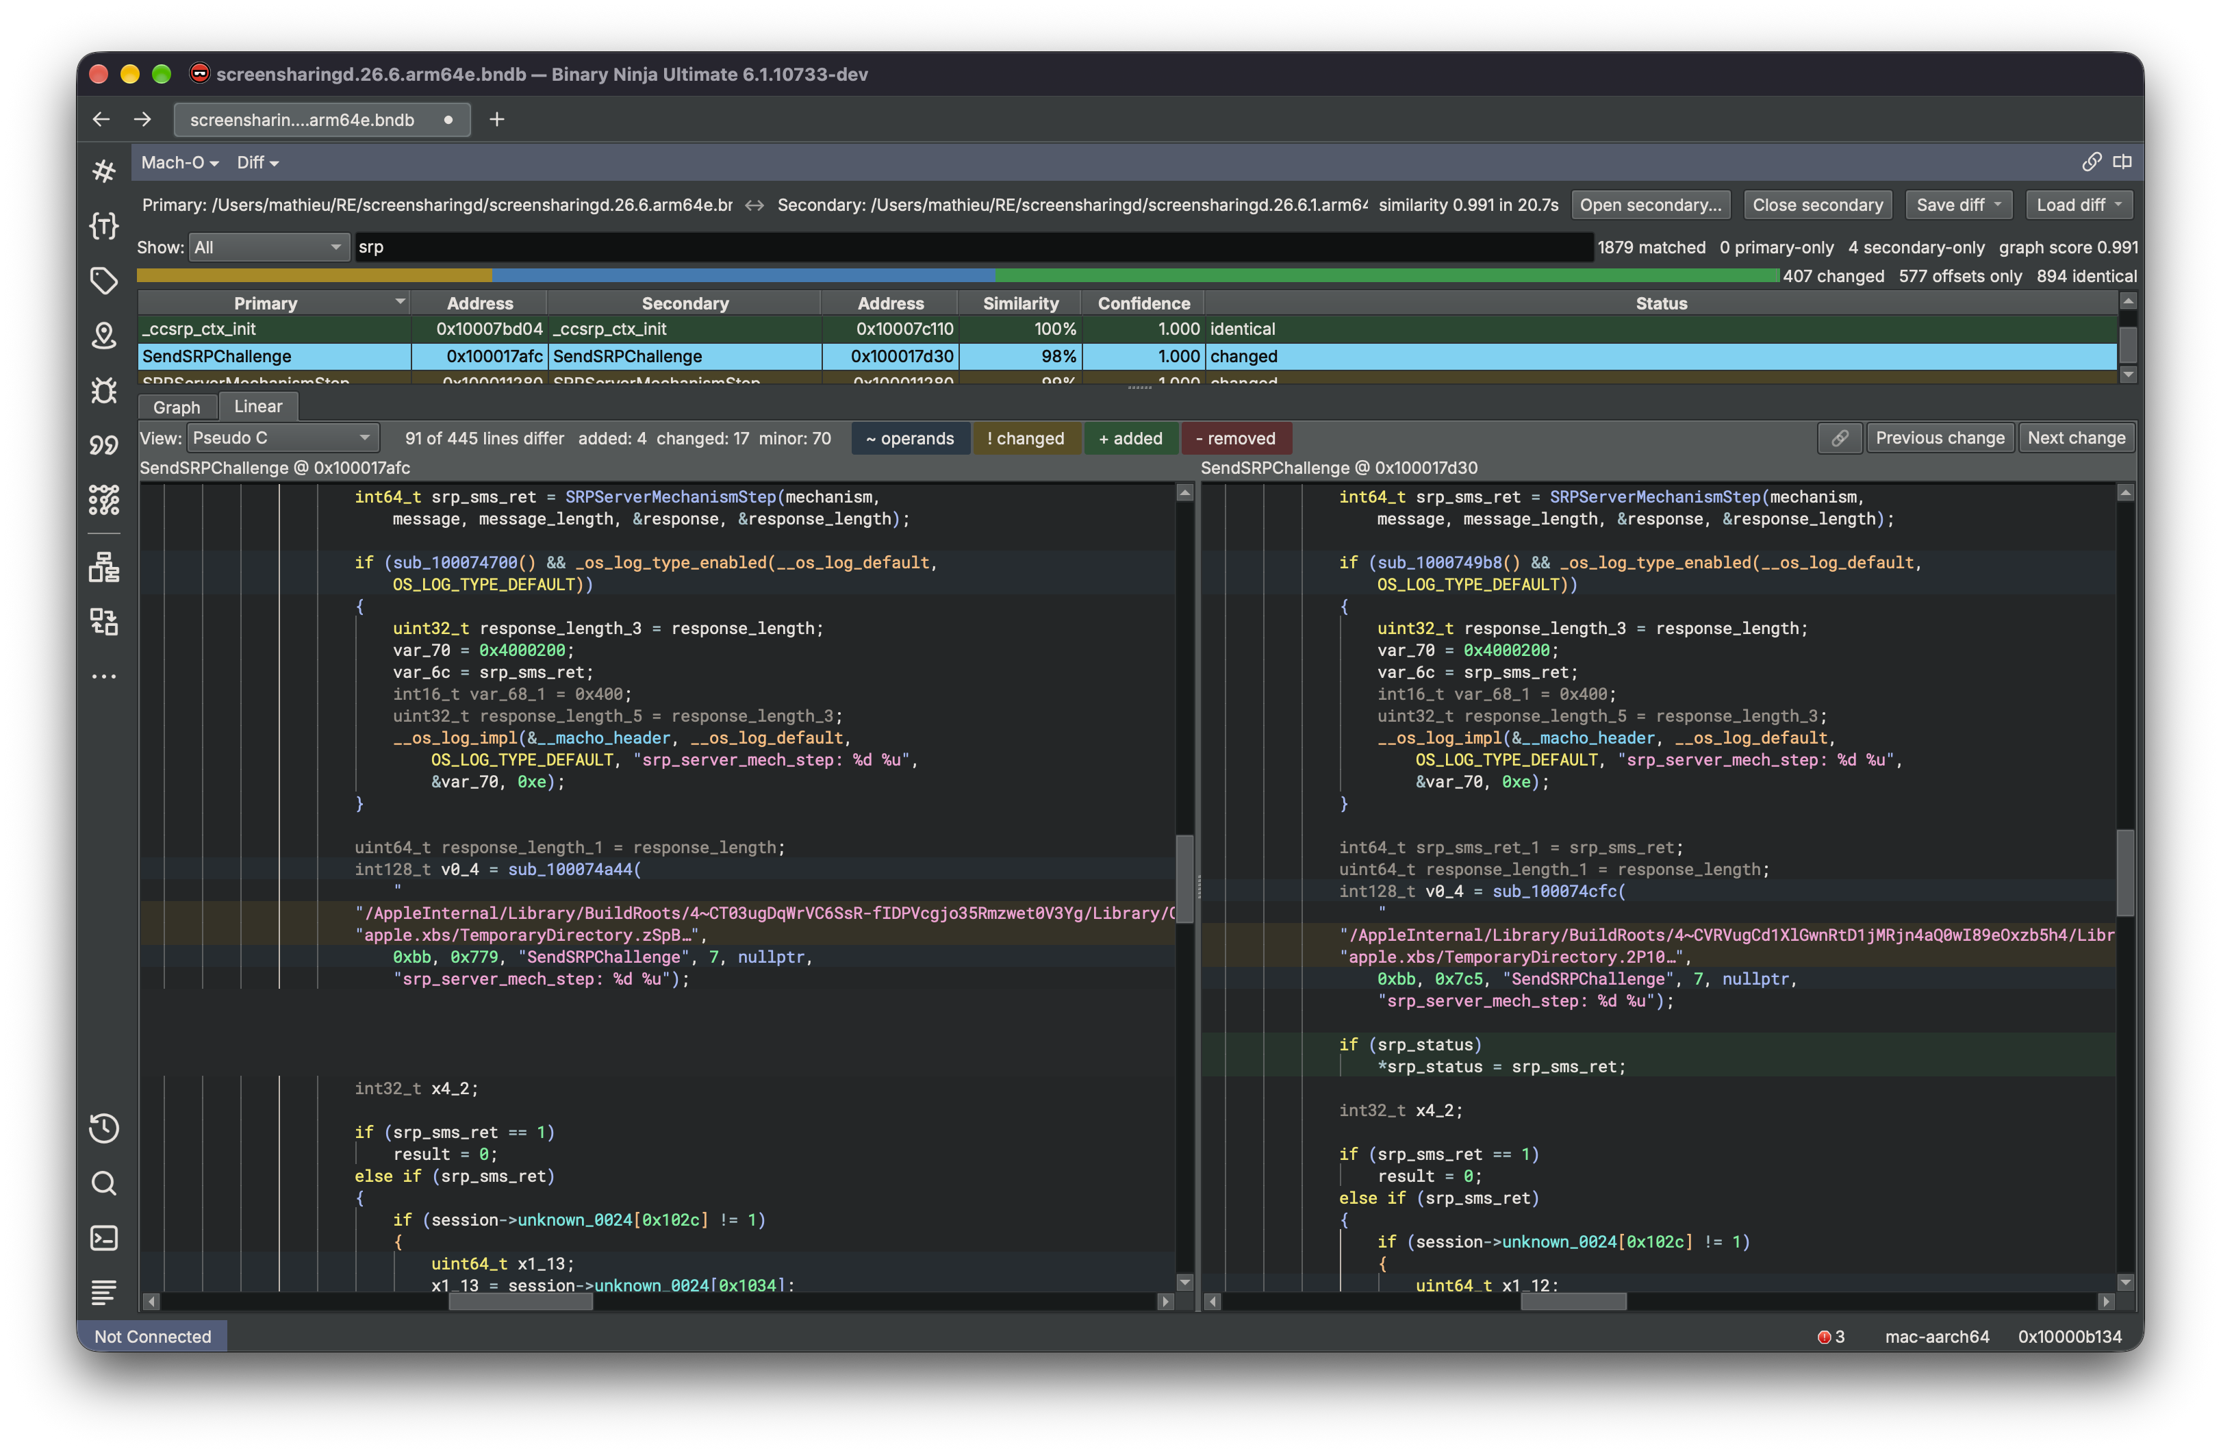Open the History clock icon

[103, 1128]
